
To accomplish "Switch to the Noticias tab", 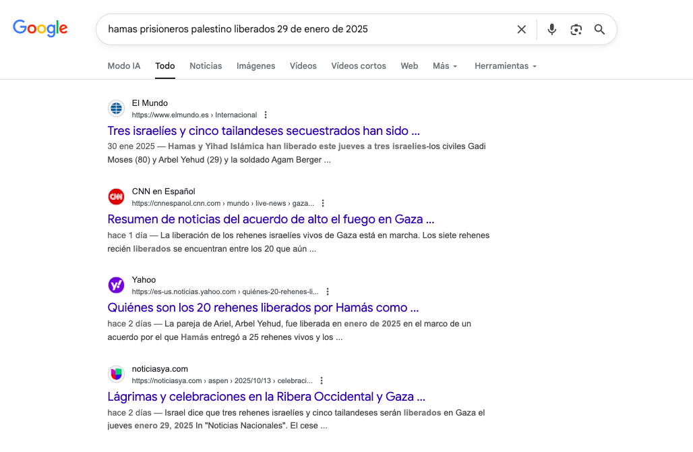I will 206,66.
